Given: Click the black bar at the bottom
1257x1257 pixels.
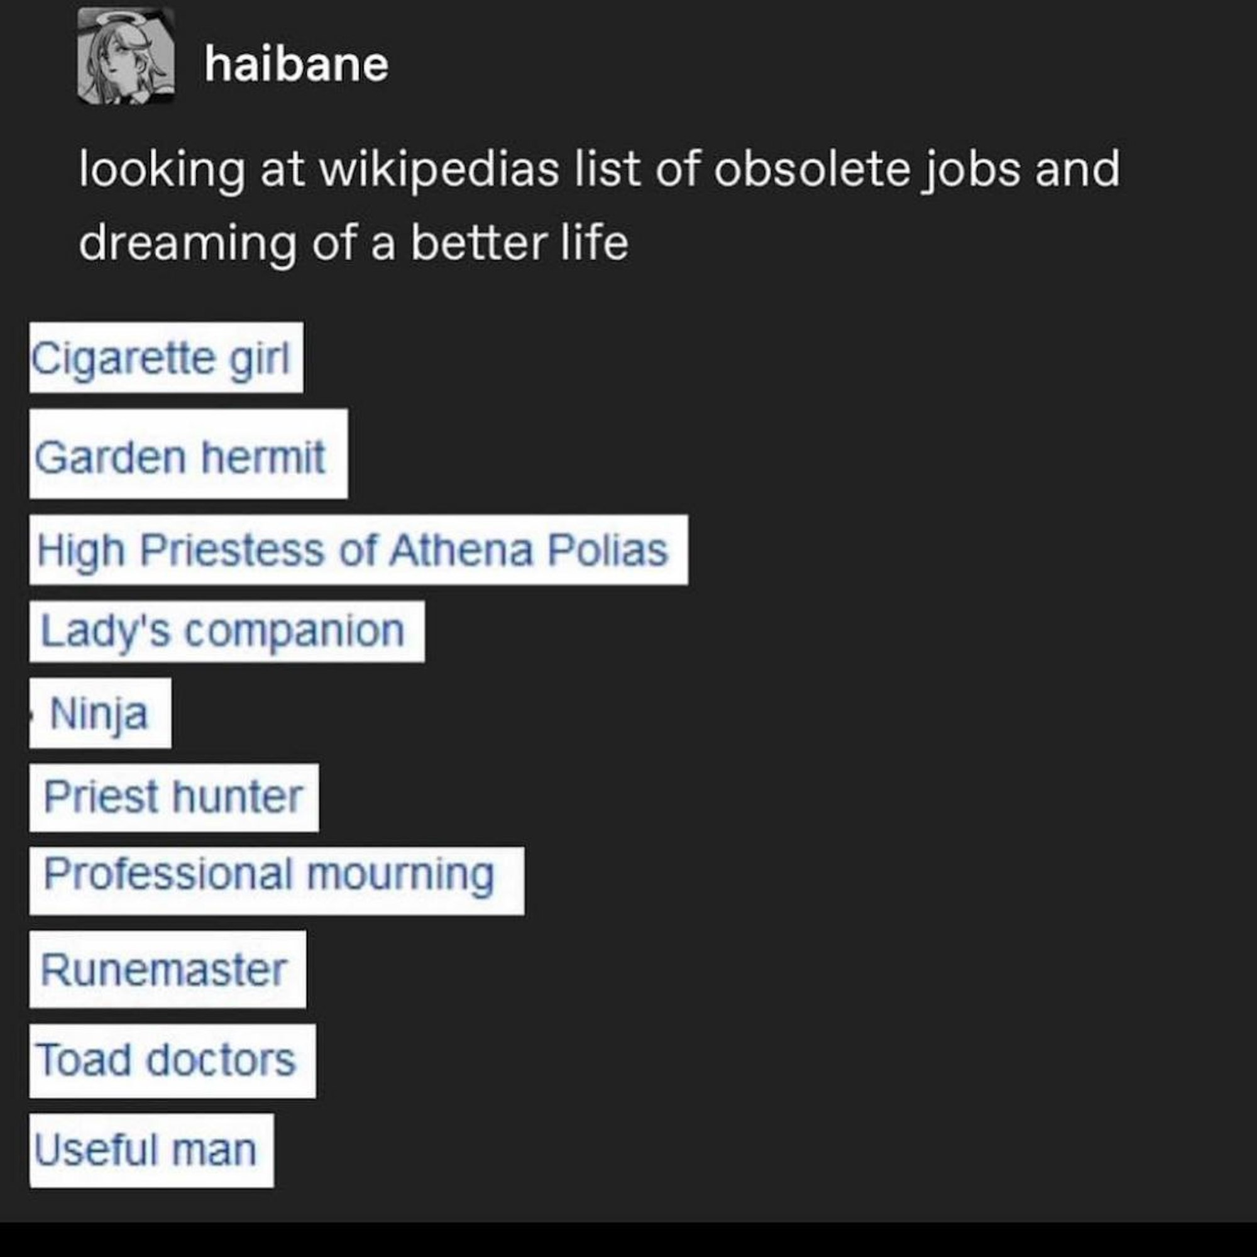Looking at the screenshot, I should point(628,1240).
